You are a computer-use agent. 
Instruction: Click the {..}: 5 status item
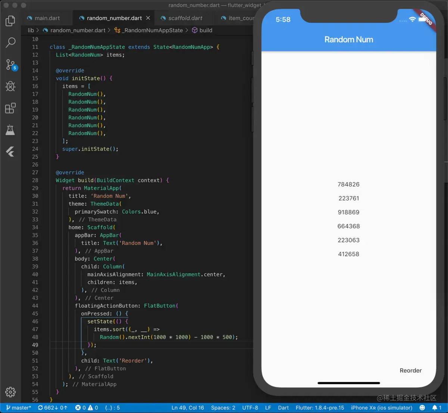pos(112,408)
